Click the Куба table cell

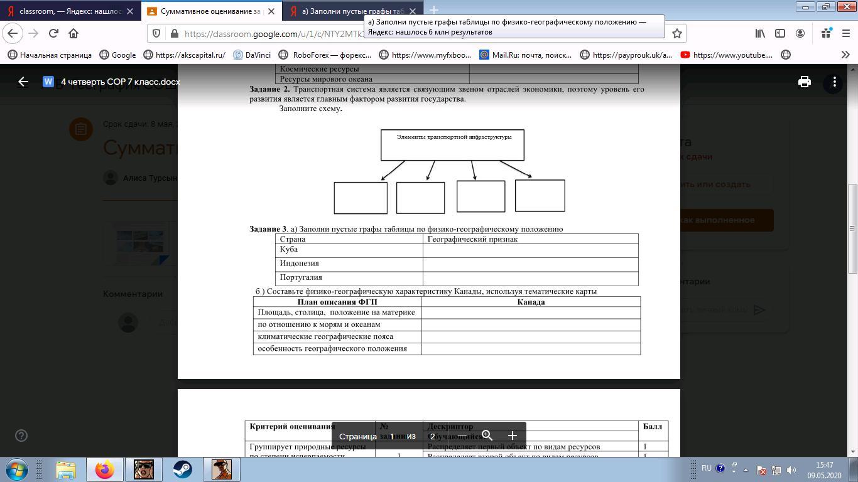coord(349,250)
